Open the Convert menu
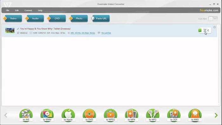The height and width of the screenshot is (125, 222). (28, 10)
